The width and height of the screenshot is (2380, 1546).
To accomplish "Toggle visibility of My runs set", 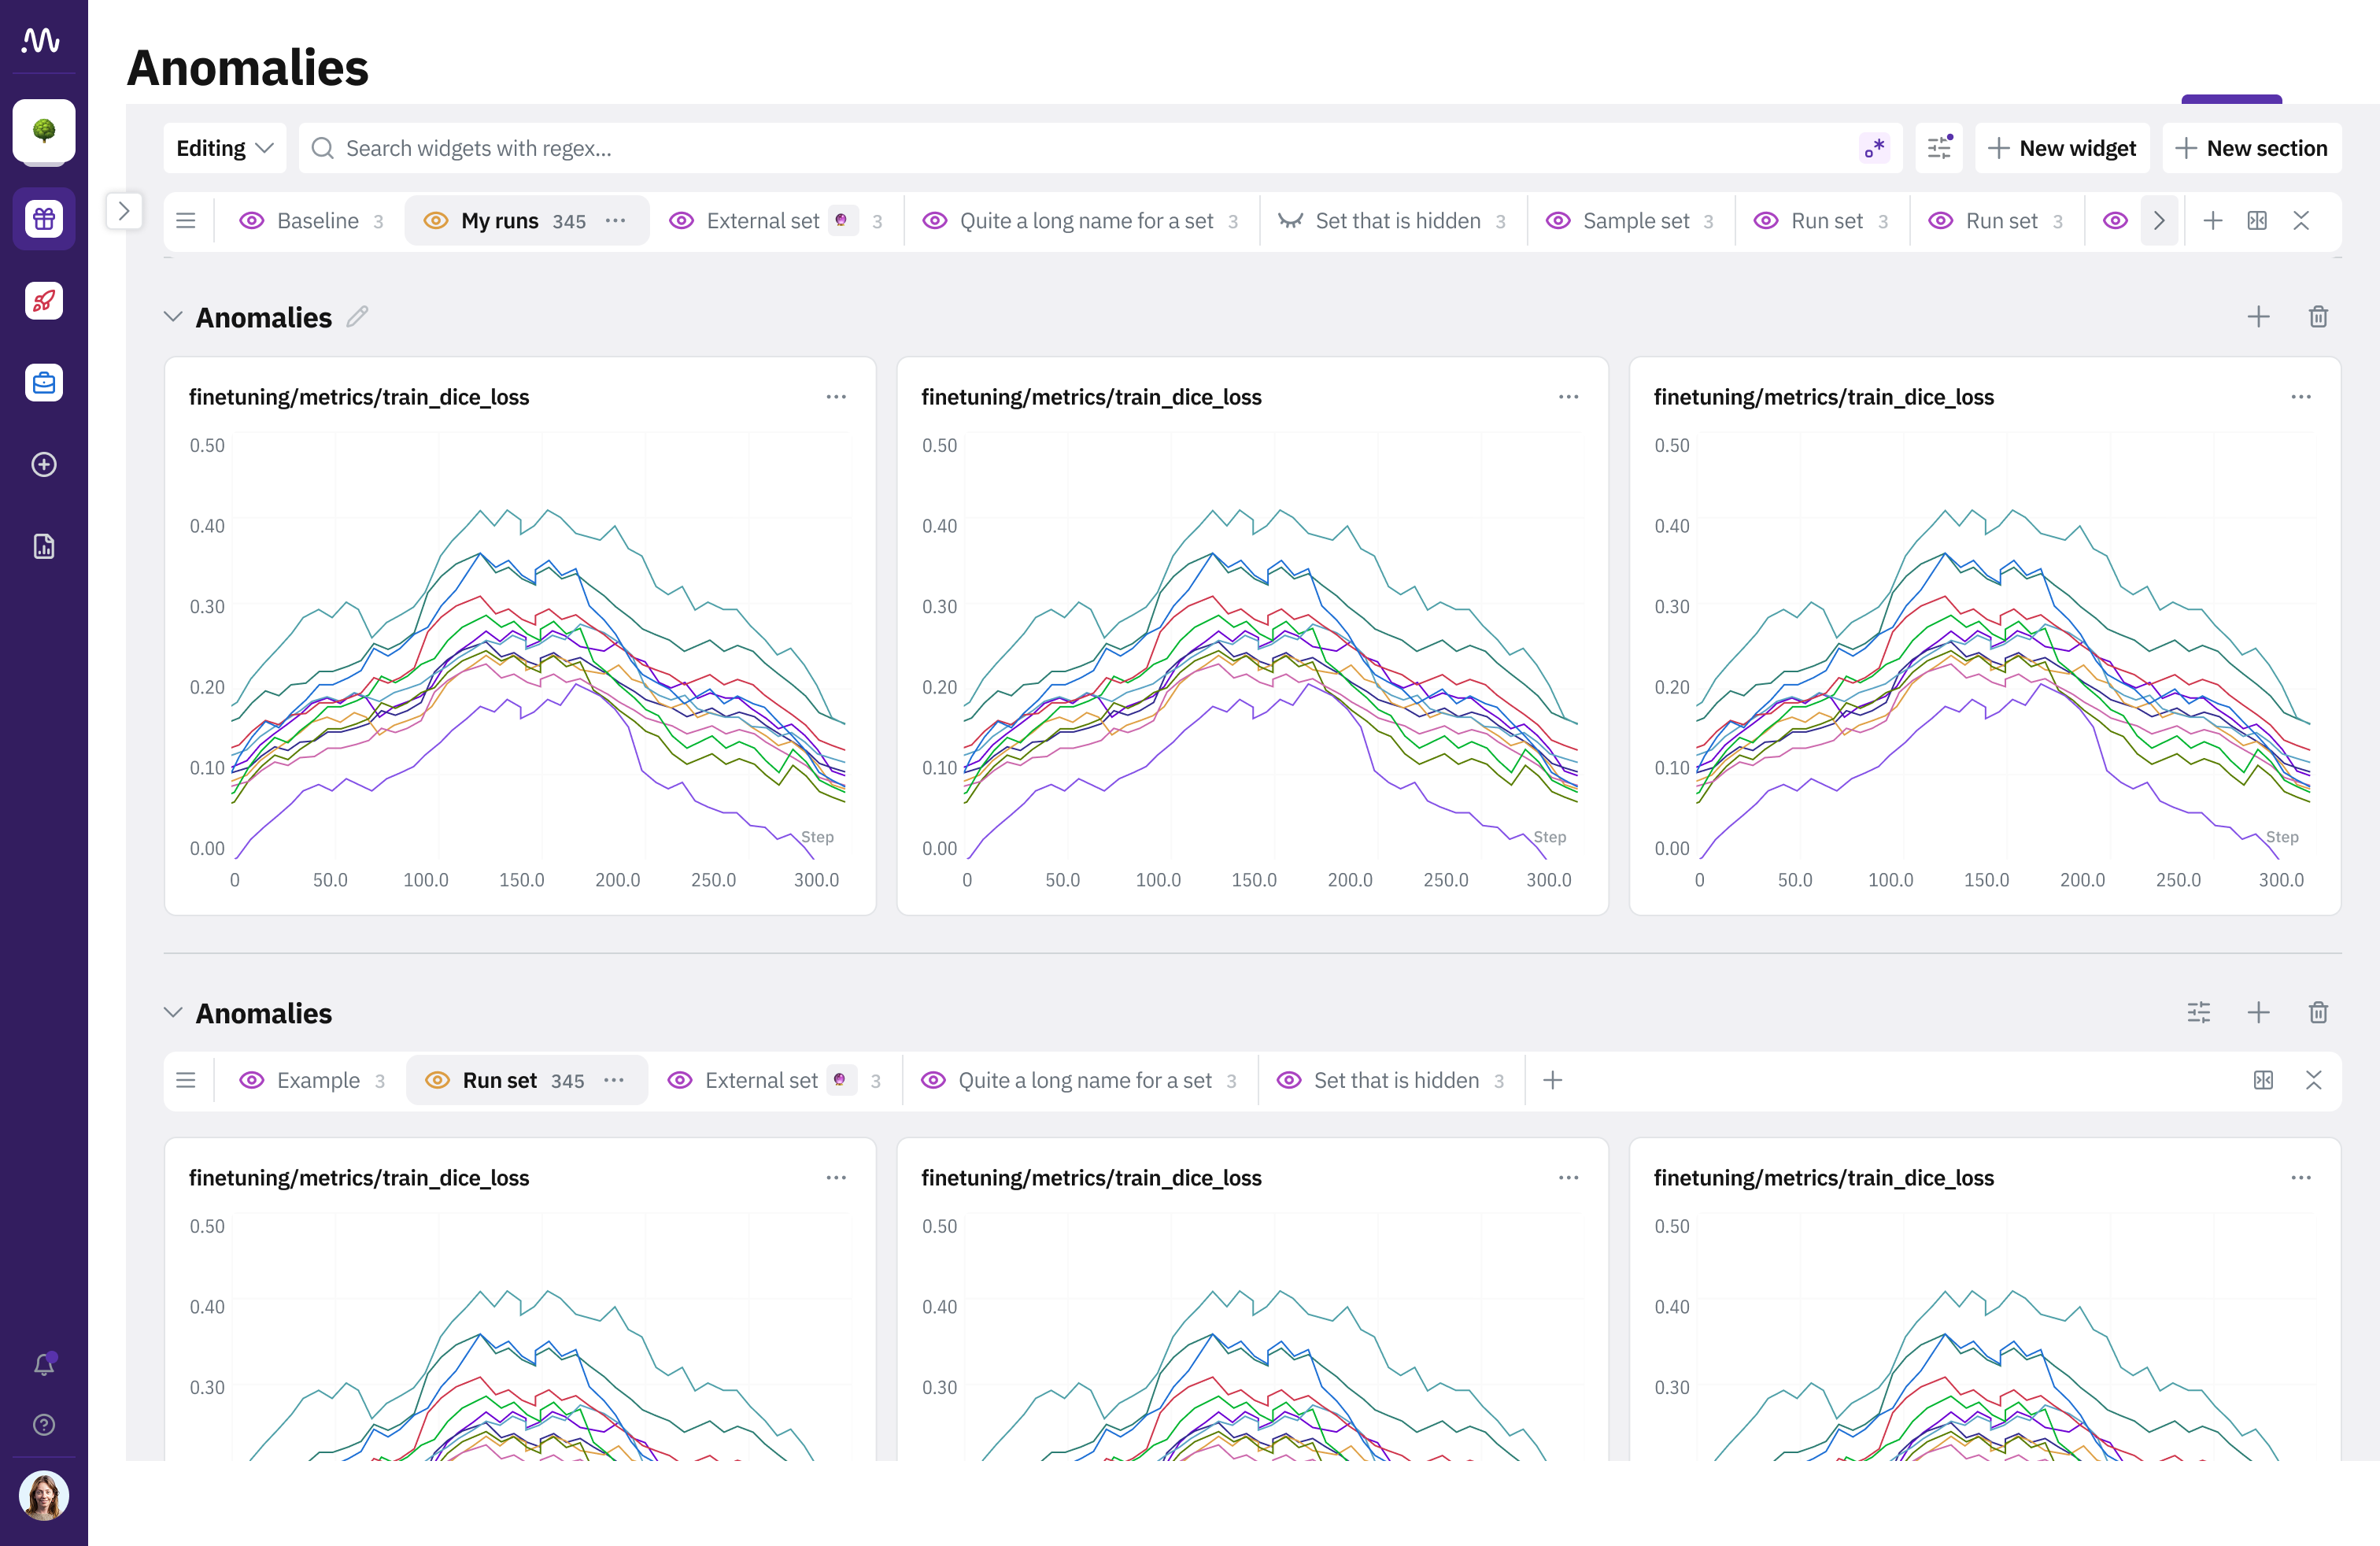I will 436,221.
